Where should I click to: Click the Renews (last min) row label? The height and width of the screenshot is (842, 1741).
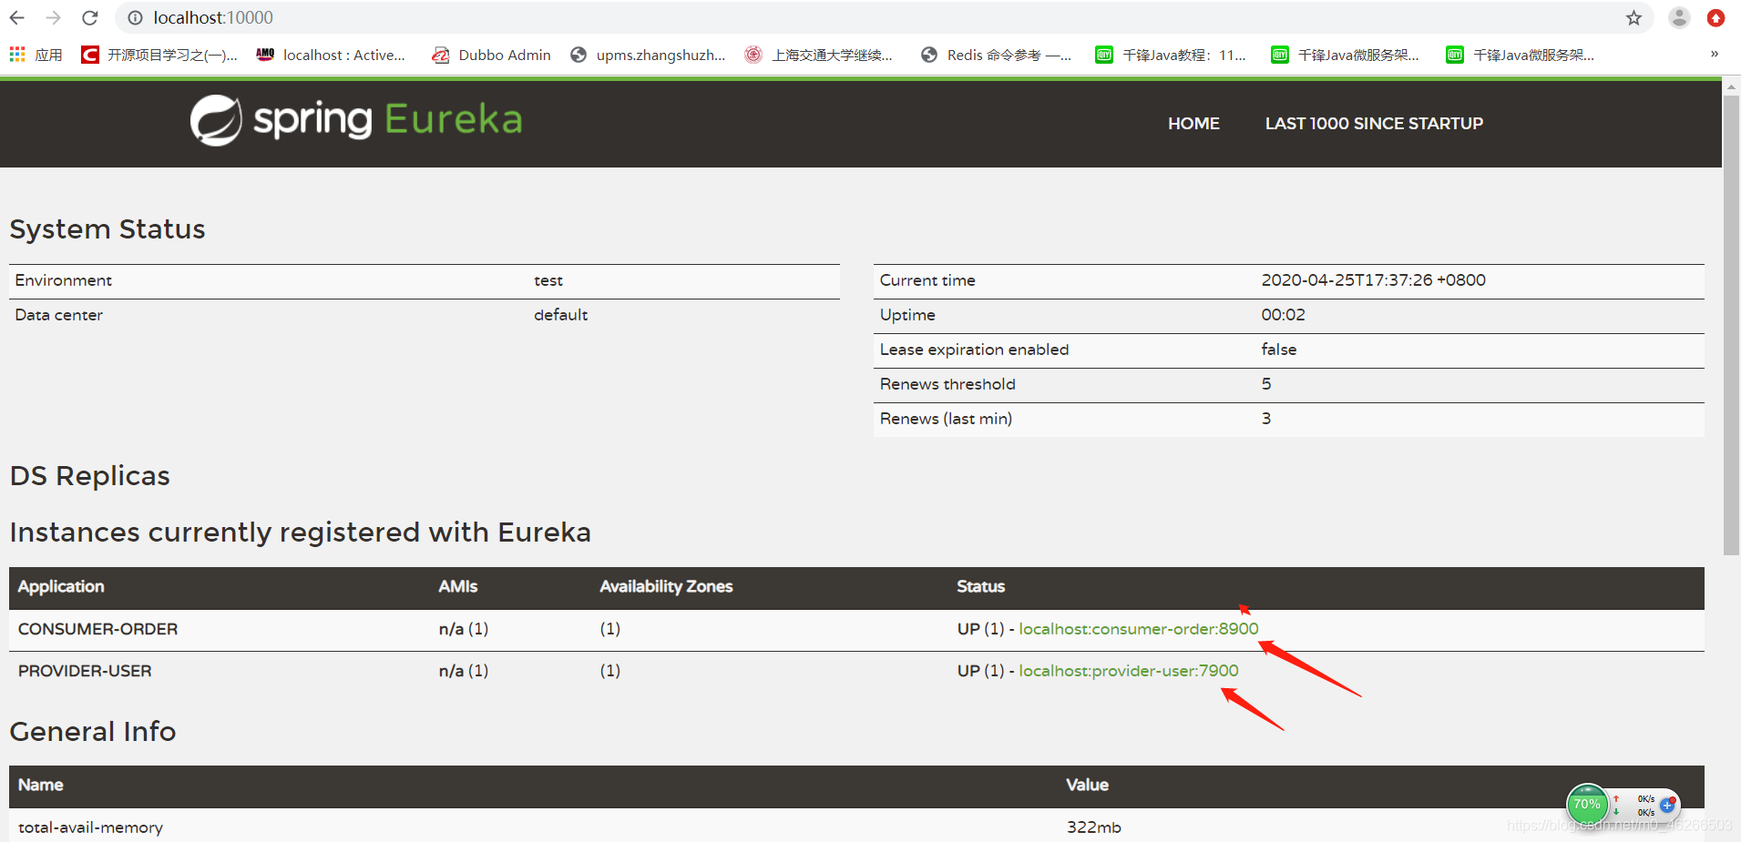[946, 419]
